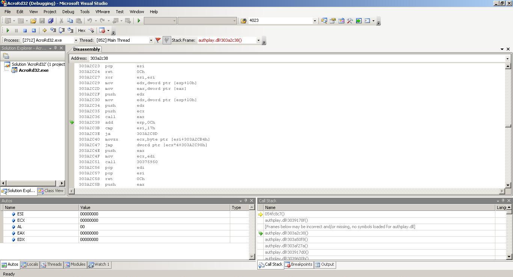Switch to the Class View tab

pyautogui.click(x=51, y=191)
